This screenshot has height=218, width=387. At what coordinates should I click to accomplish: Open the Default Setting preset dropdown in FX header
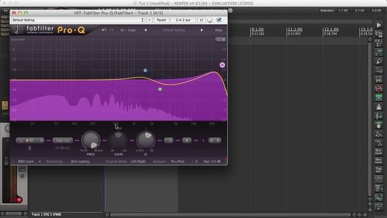(78, 20)
